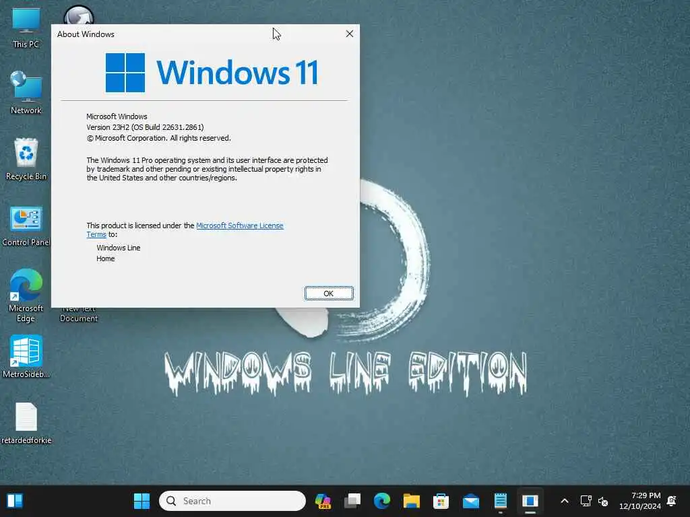This screenshot has width=690, height=517.
Task: Open Microsoft Edge from taskbar
Action: tap(382, 501)
